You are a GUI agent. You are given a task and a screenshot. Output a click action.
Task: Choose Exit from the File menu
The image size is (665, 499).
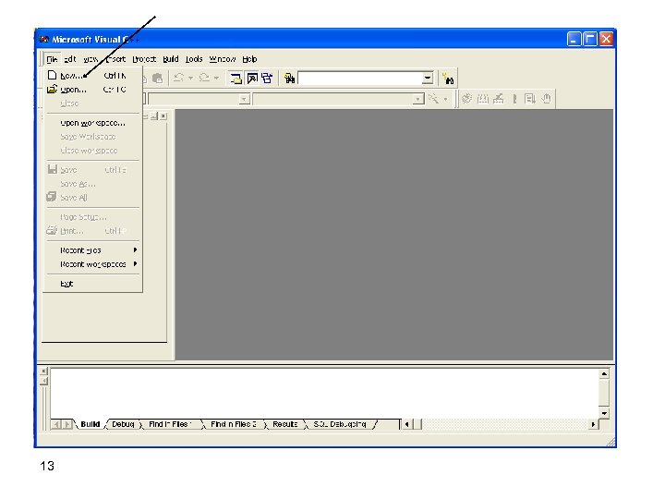pyautogui.click(x=92, y=284)
